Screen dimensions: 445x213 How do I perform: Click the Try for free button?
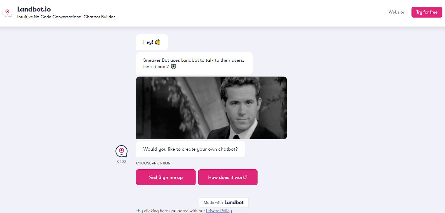tap(427, 12)
